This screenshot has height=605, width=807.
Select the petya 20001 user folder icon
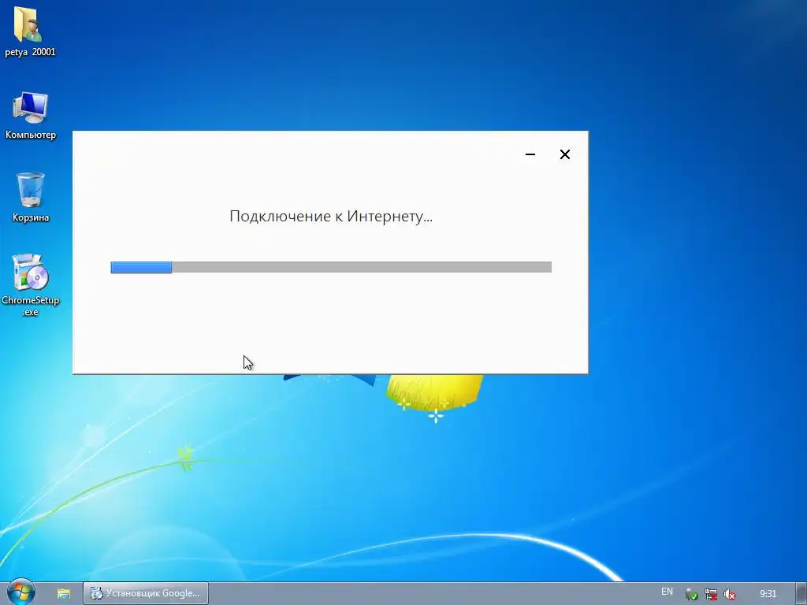[x=29, y=32]
